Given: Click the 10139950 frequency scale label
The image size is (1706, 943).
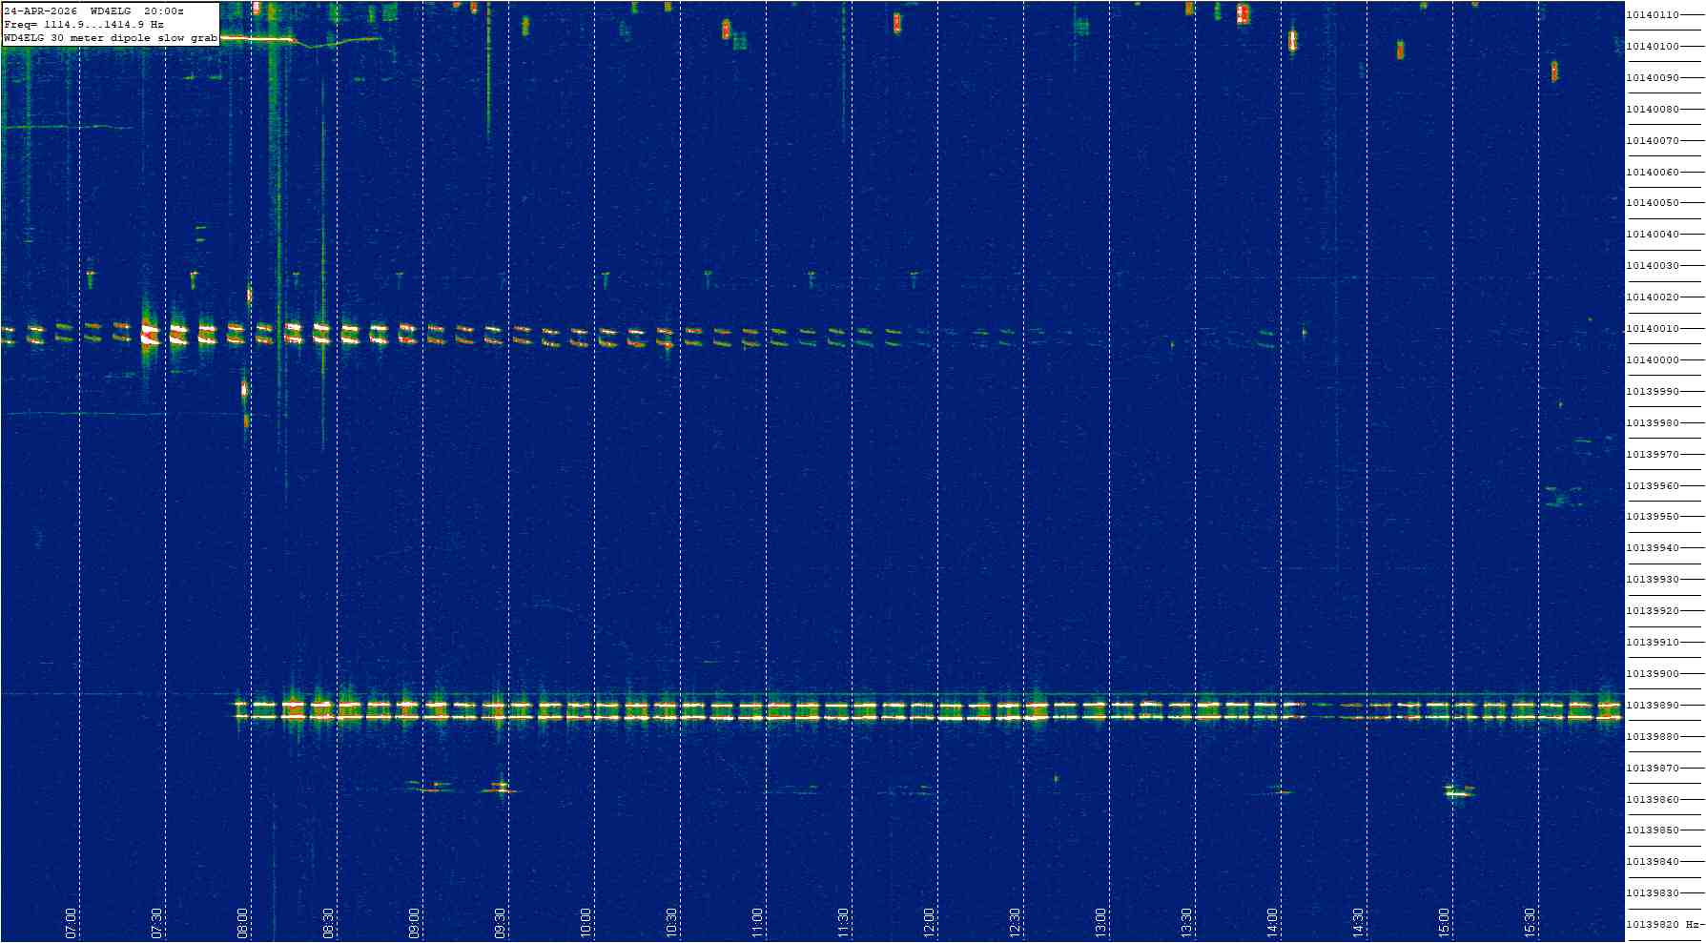Looking at the screenshot, I should pyautogui.click(x=1653, y=517).
